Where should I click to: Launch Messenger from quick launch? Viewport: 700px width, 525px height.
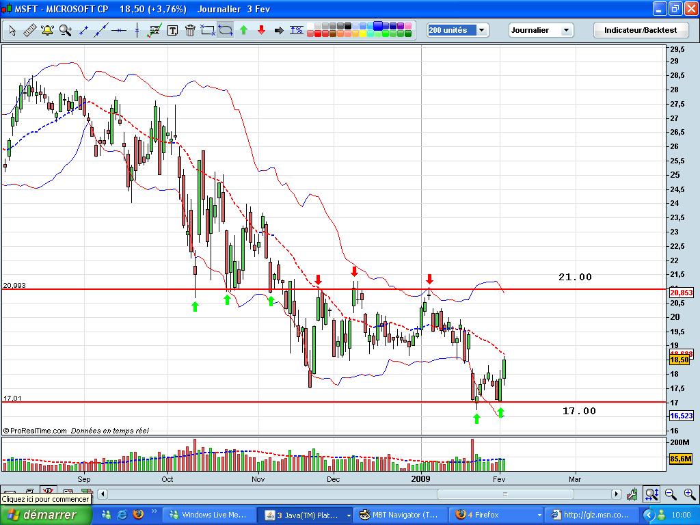[x=106, y=515]
